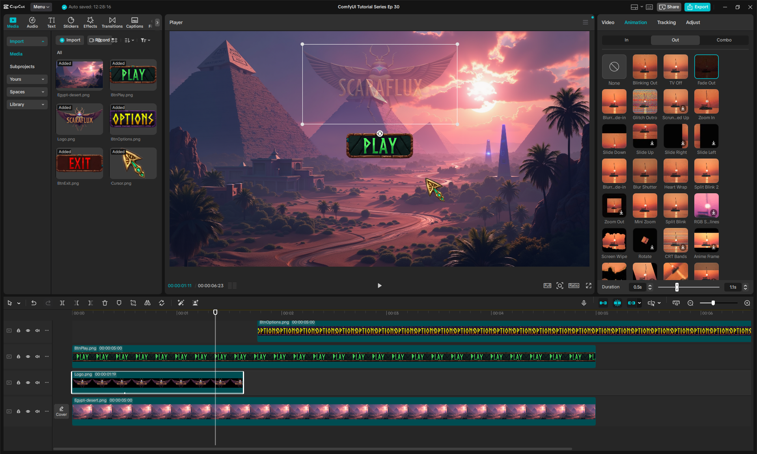Click the microphone voiceover record icon
This screenshot has width=757, height=454.
[584, 303]
